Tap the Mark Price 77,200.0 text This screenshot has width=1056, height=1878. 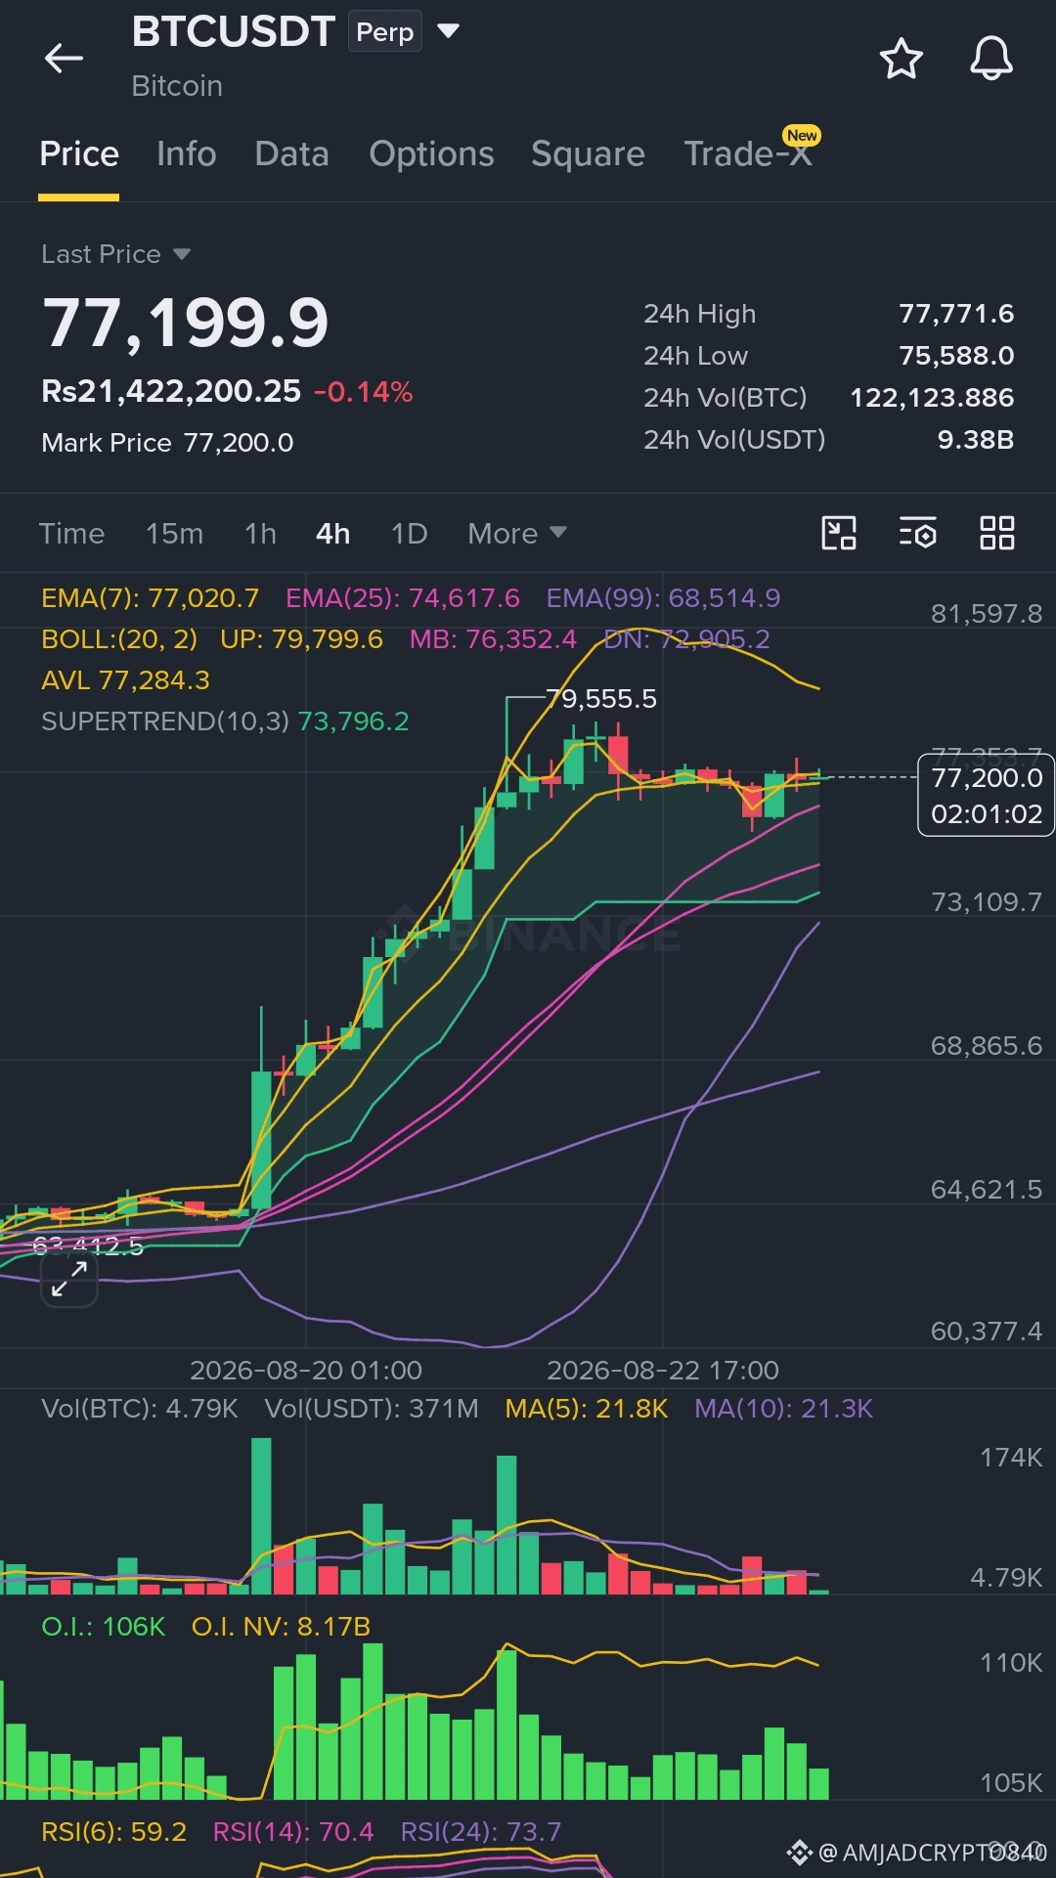[x=167, y=443]
